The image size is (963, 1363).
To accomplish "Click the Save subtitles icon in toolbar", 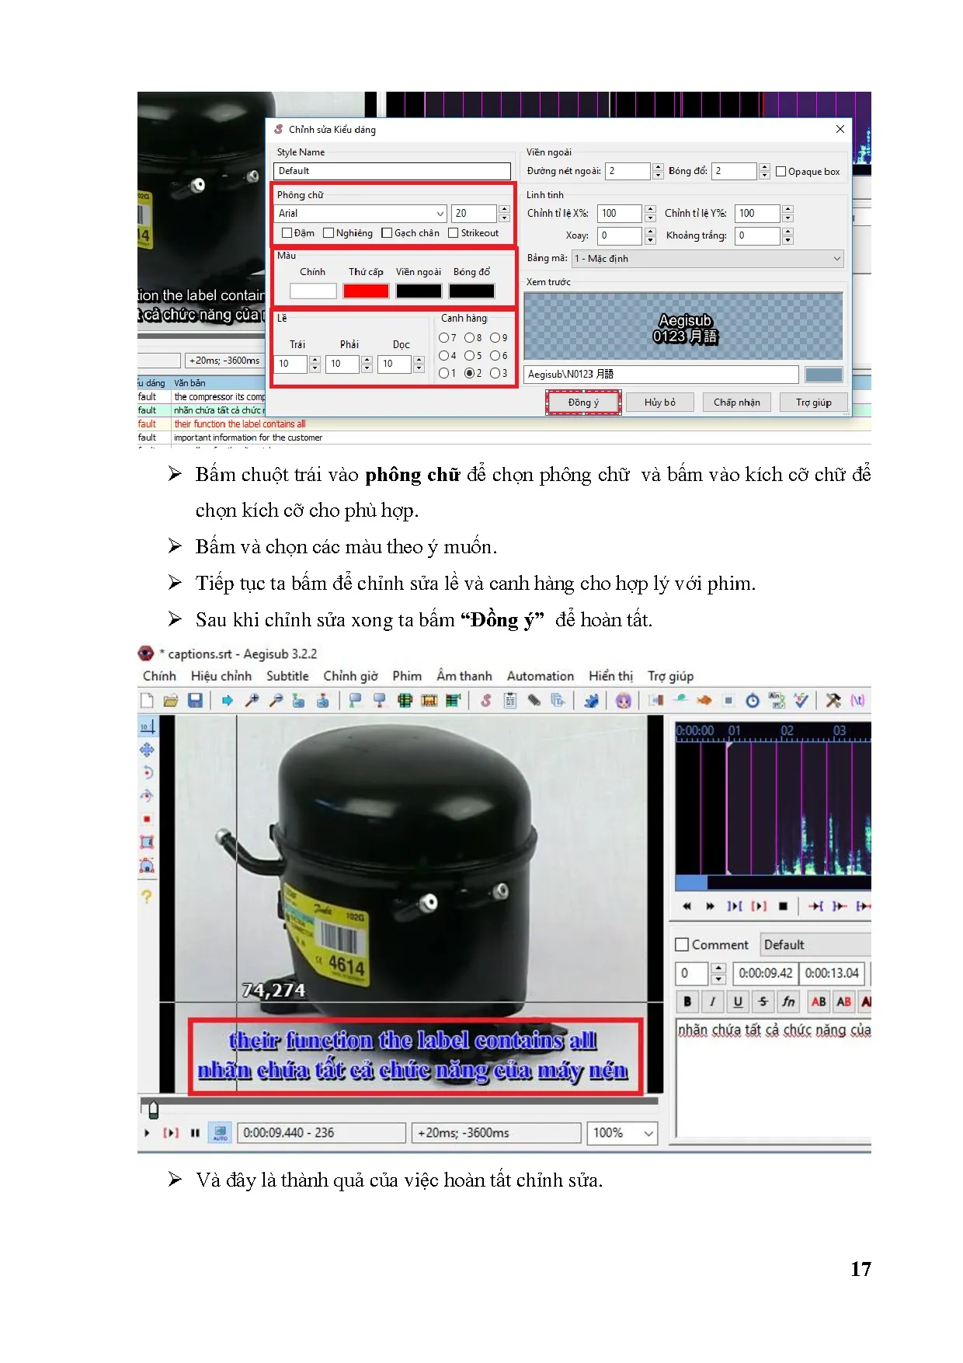I will (x=195, y=701).
